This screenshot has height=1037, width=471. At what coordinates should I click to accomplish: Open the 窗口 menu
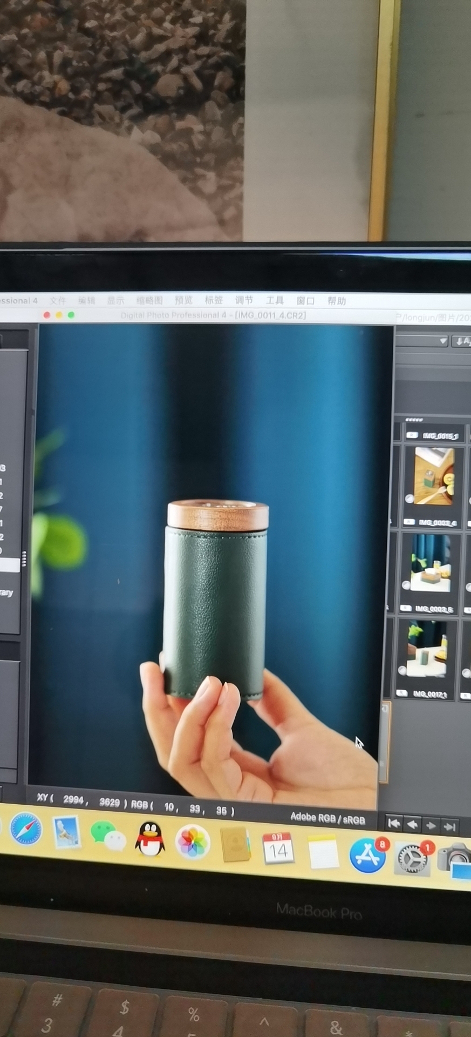click(305, 300)
